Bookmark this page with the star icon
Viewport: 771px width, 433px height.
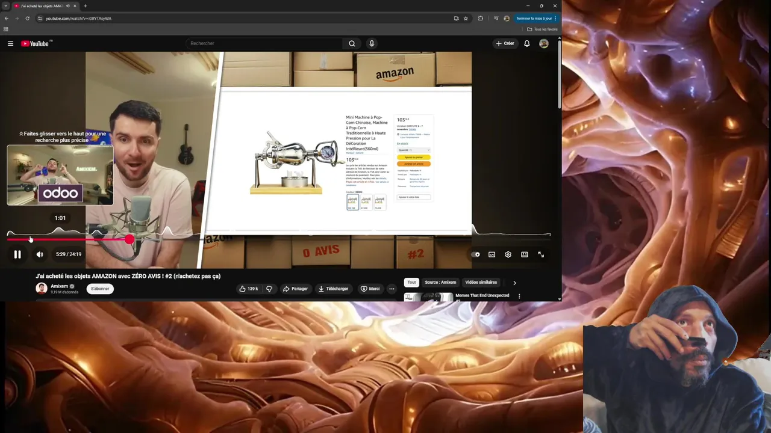tap(466, 19)
